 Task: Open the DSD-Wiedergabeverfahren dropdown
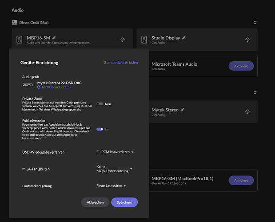click(x=115, y=152)
